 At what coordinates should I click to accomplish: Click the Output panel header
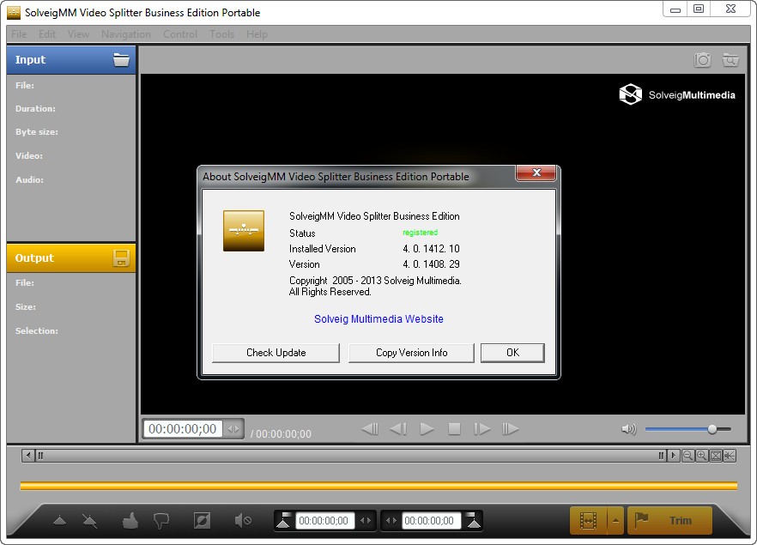click(x=71, y=258)
